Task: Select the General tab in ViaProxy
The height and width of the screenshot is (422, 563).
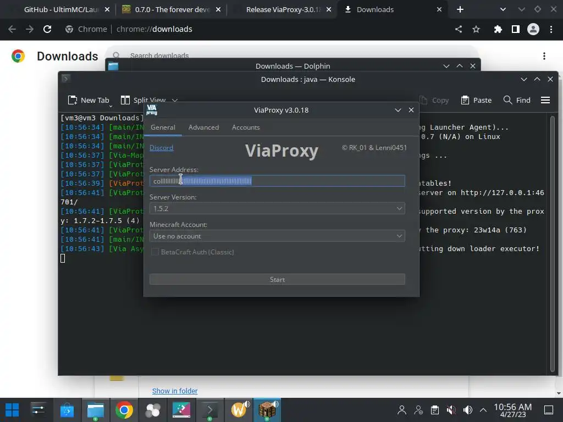Action: [x=163, y=127]
